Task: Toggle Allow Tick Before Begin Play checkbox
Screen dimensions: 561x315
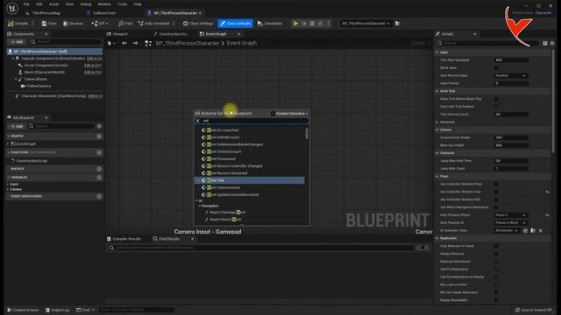Action: tap(496, 99)
